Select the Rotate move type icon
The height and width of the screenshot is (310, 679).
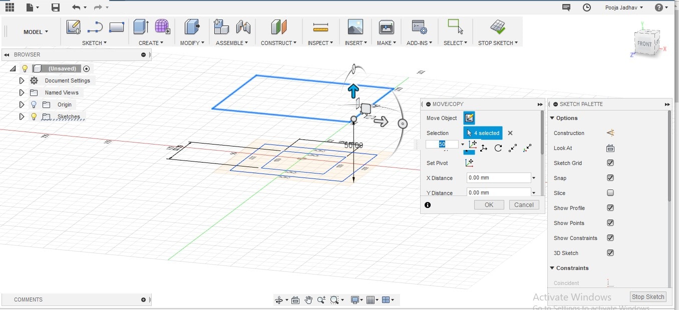click(x=498, y=148)
